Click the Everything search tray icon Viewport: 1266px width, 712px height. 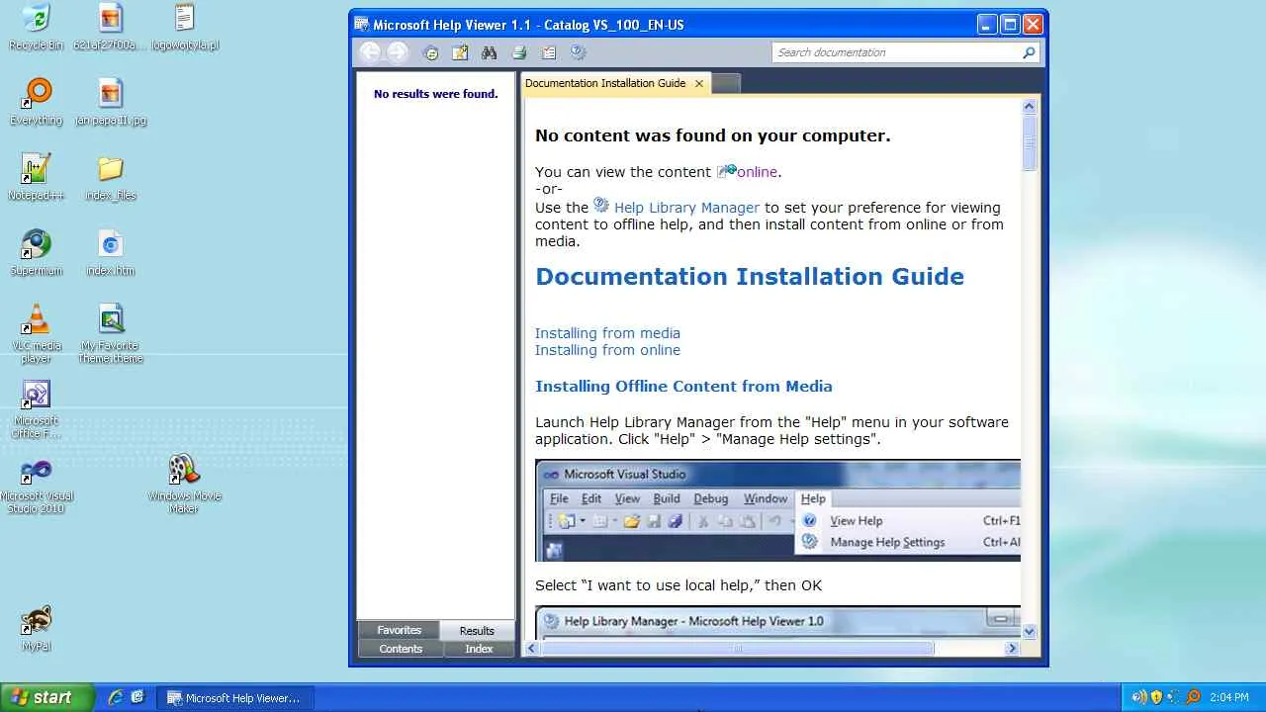[x=1193, y=697]
